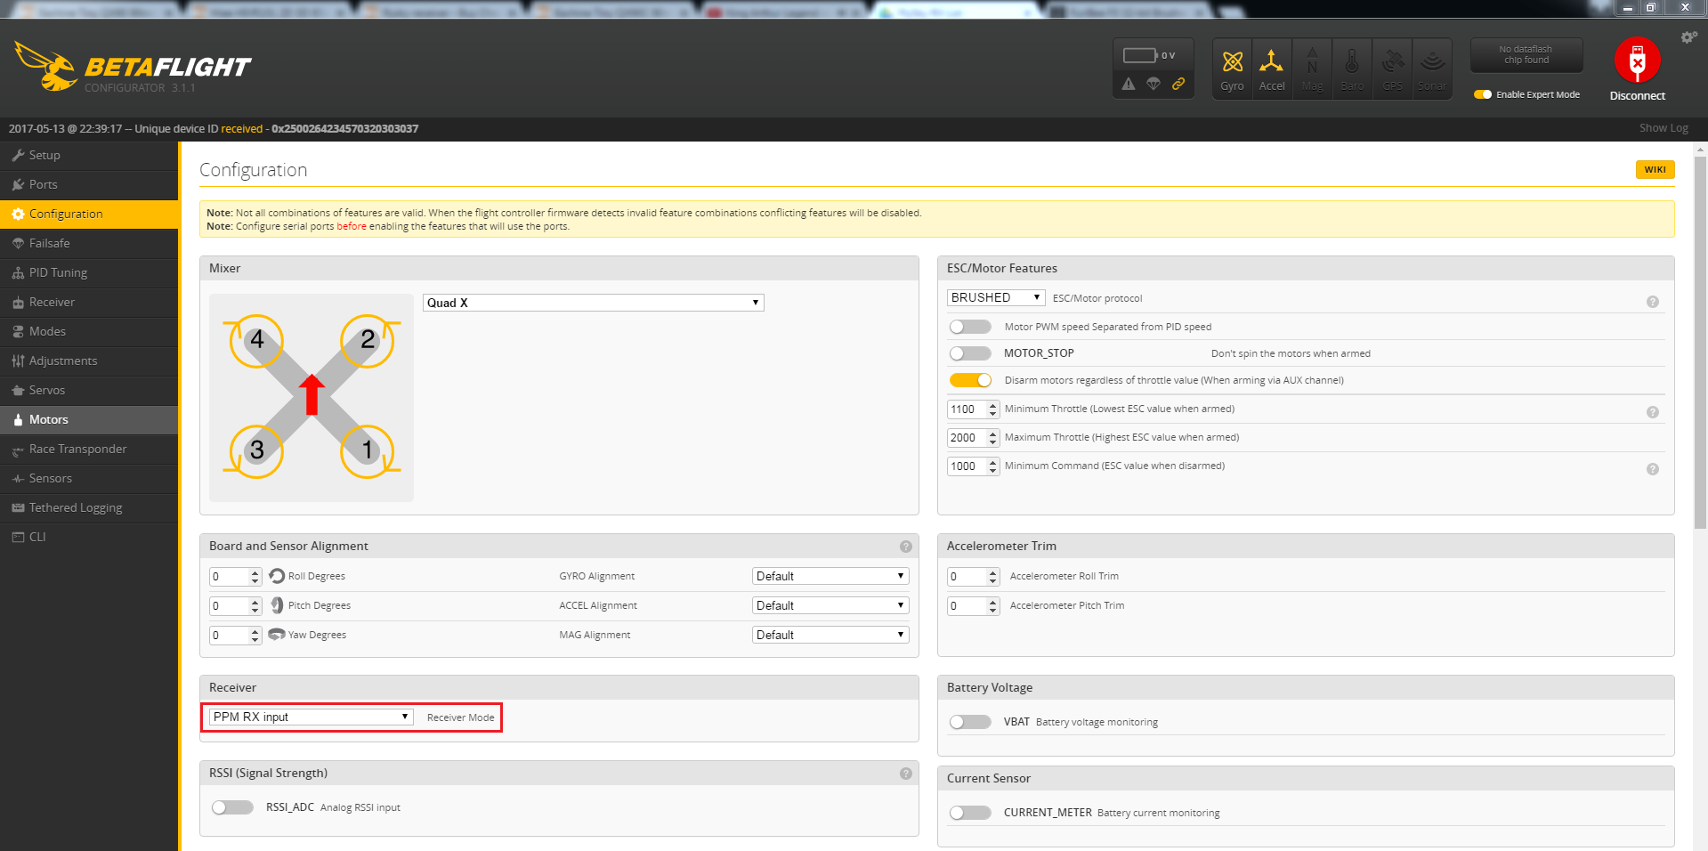Image resolution: width=1708 pixels, height=851 pixels.
Task: Click motor 1 on the Quad X diagram
Action: click(368, 450)
